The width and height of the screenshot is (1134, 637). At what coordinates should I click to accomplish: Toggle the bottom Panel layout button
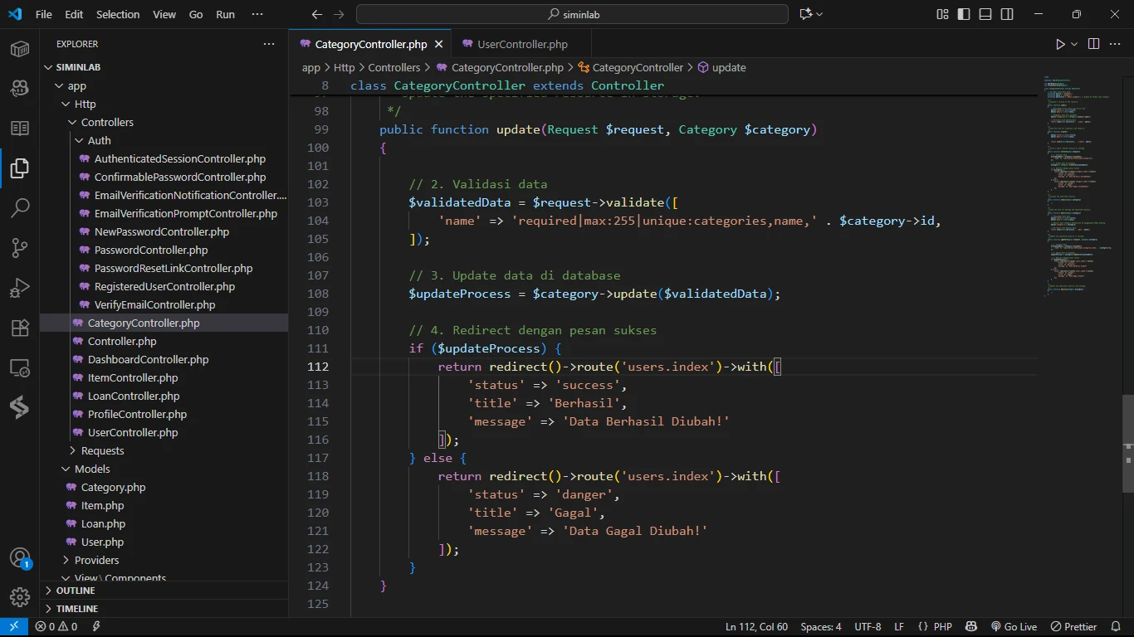(985, 14)
